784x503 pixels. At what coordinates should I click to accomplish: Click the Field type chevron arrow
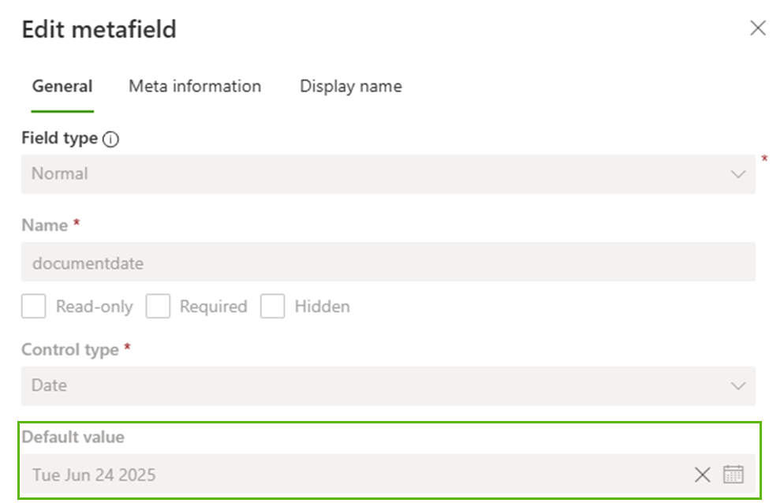tap(738, 174)
